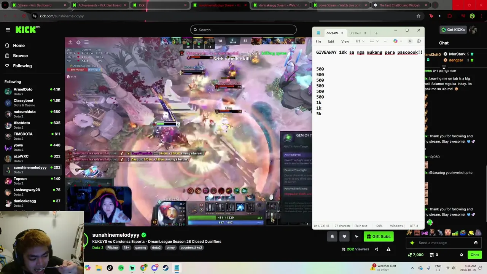Show hidden system tray icons chevron
487x274 pixels.
[x=412, y=268]
